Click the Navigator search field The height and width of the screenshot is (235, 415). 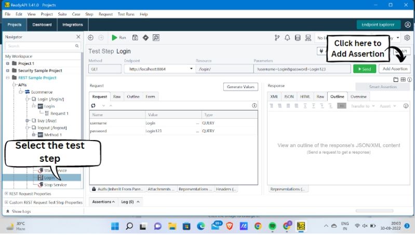click(43, 46)
